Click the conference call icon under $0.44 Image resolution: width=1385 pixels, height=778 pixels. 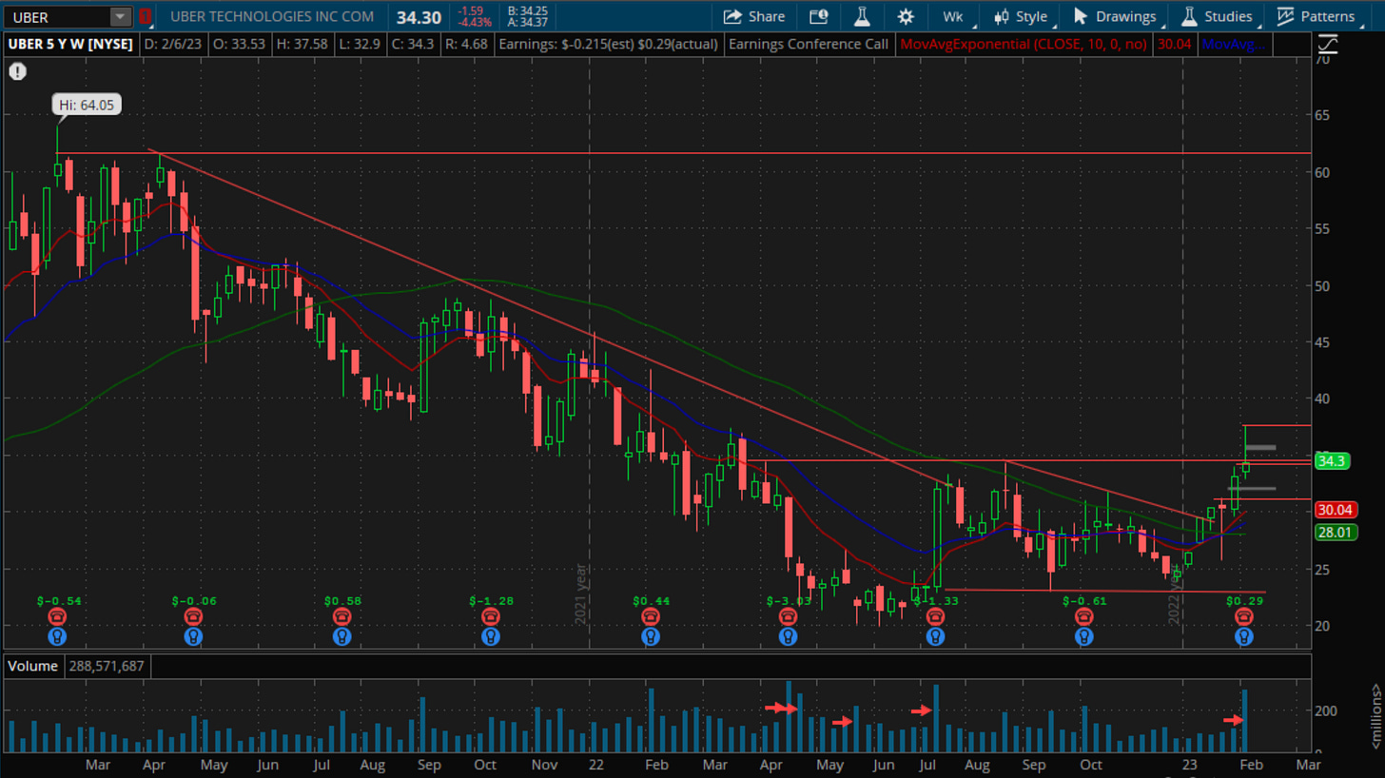tap(651, 617)
